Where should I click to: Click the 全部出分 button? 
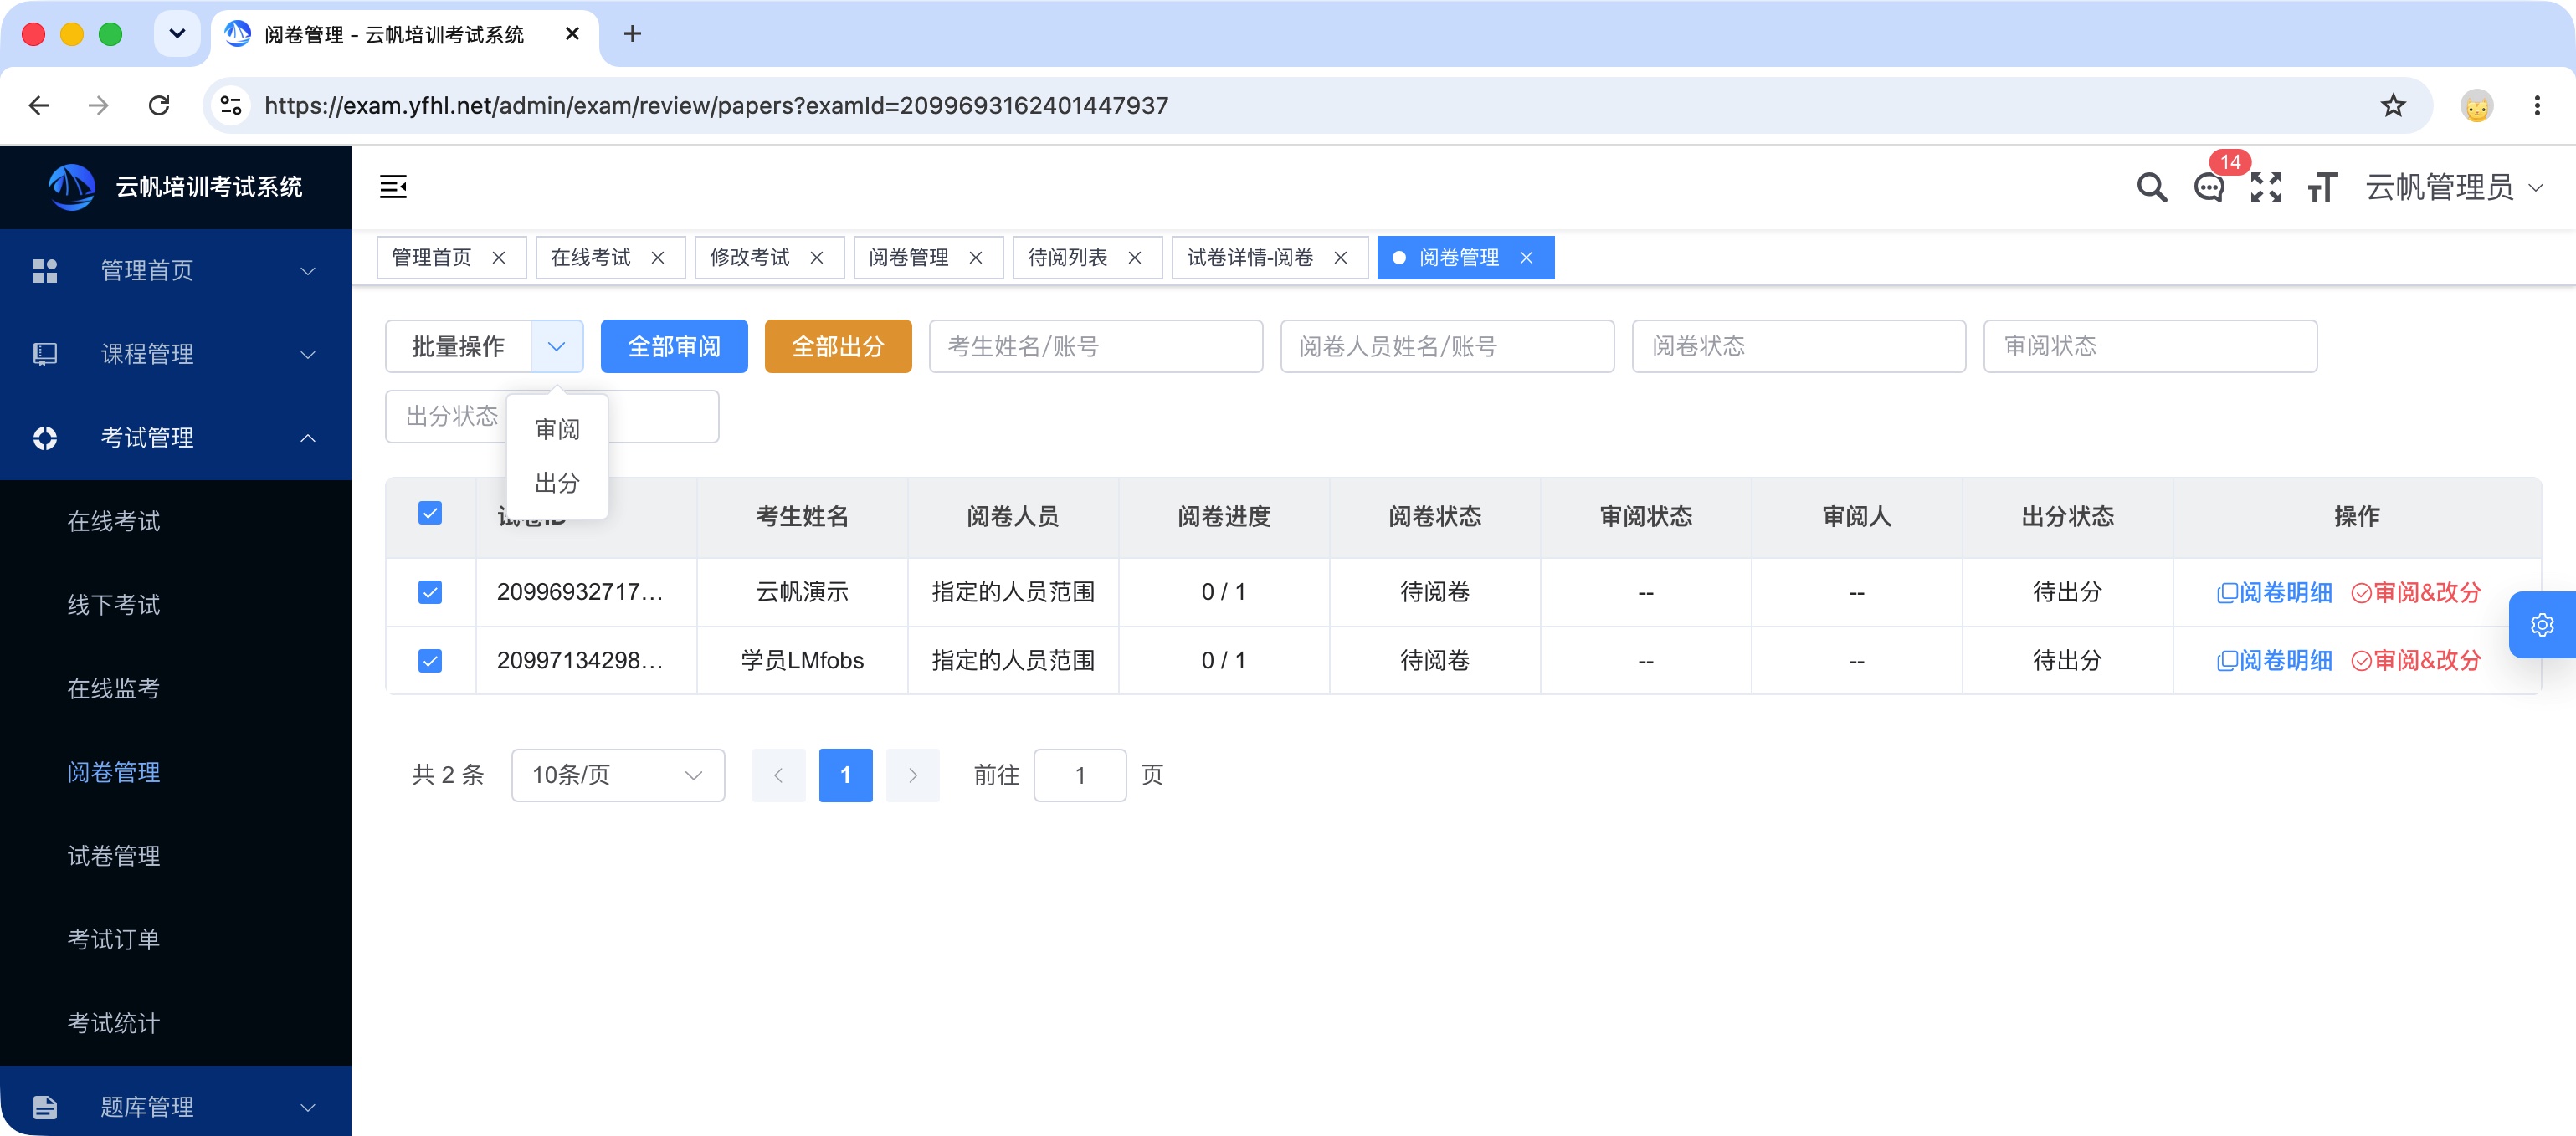[838, 346]
